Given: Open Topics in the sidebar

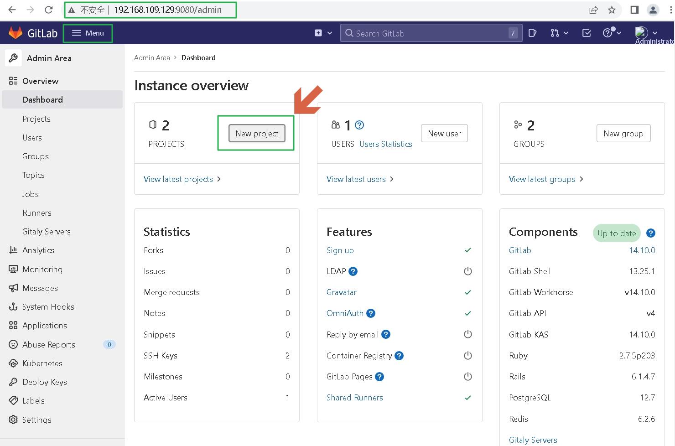Looking at the screenshot, I should tap(33, 175).
